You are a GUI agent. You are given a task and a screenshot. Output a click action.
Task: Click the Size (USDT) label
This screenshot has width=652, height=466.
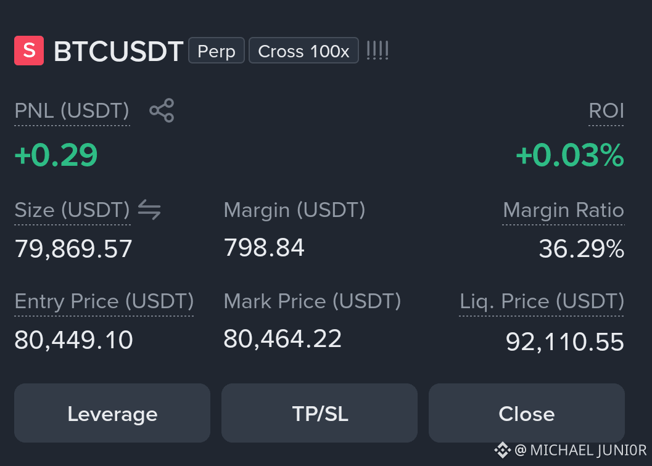72,210
